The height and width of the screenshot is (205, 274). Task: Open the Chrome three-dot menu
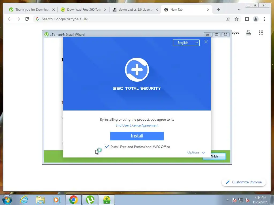[x=264, y=19]
